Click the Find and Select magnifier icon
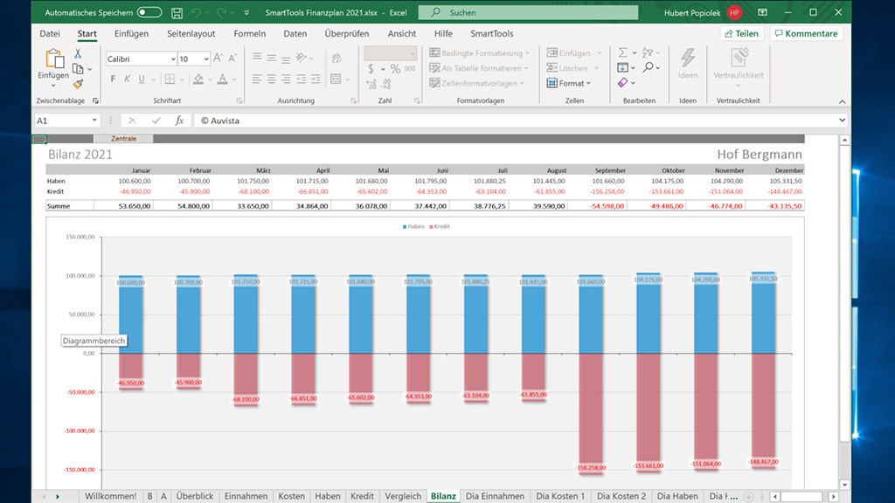The image size is (895, 503). tap(649, 67)
